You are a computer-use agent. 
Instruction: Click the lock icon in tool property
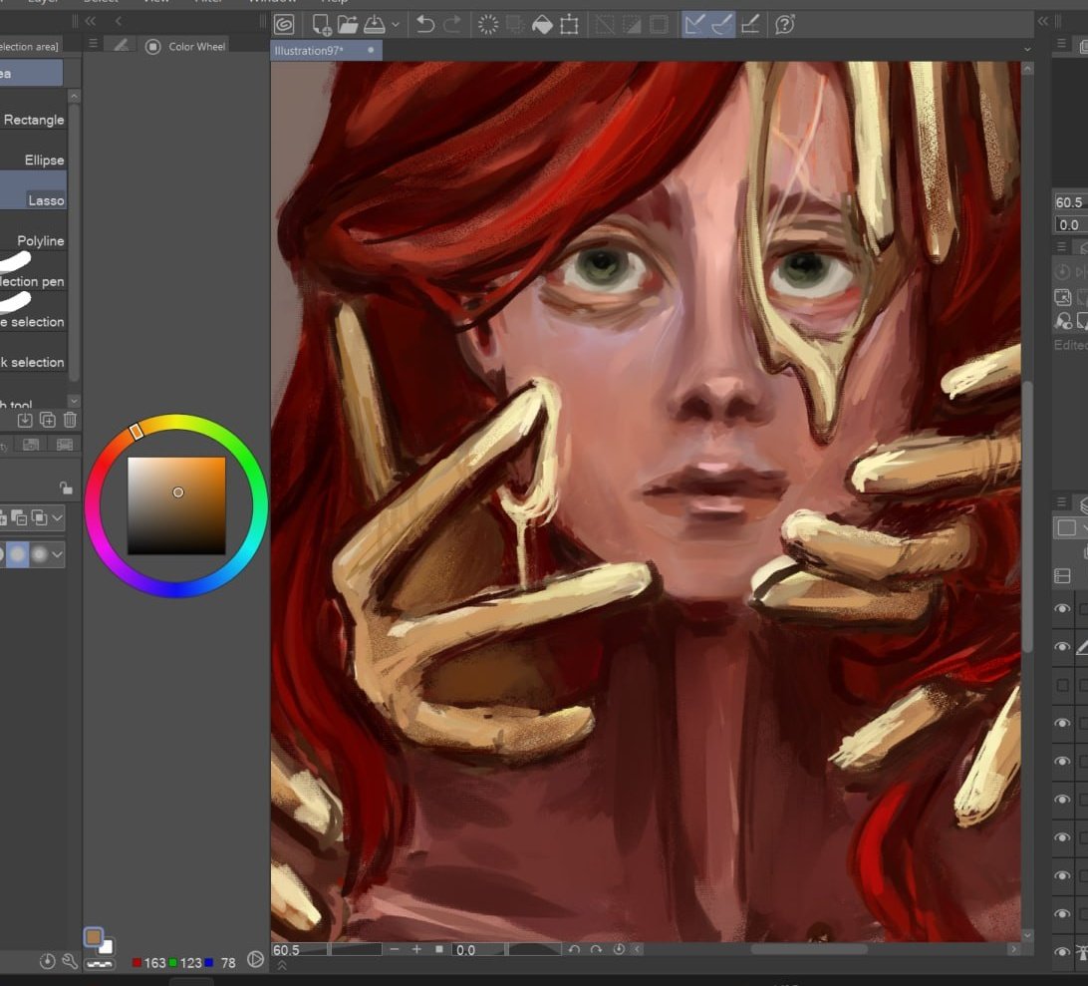(x=66, y=489)
